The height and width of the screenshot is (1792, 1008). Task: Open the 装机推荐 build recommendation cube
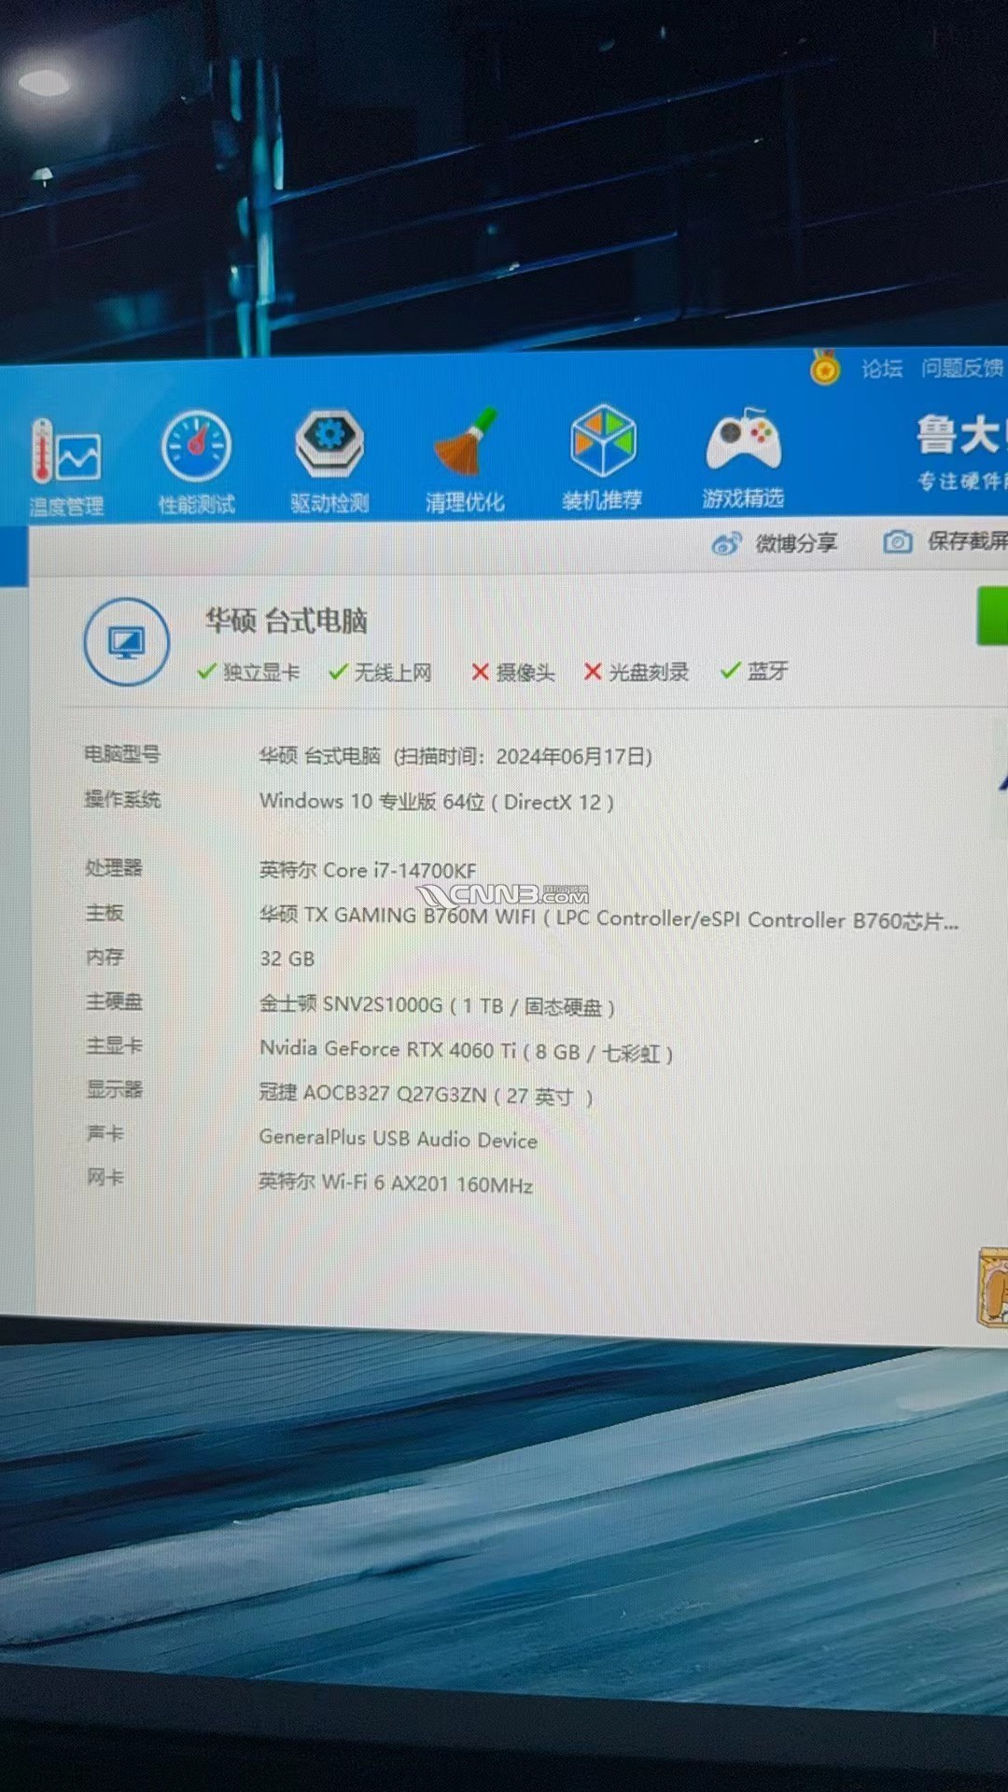pyautogui.click(x=602, y=457)
